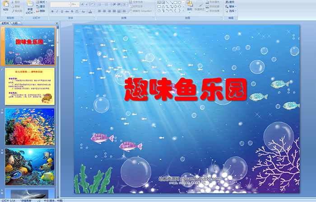Click the increase indent icon

[119, 4]
